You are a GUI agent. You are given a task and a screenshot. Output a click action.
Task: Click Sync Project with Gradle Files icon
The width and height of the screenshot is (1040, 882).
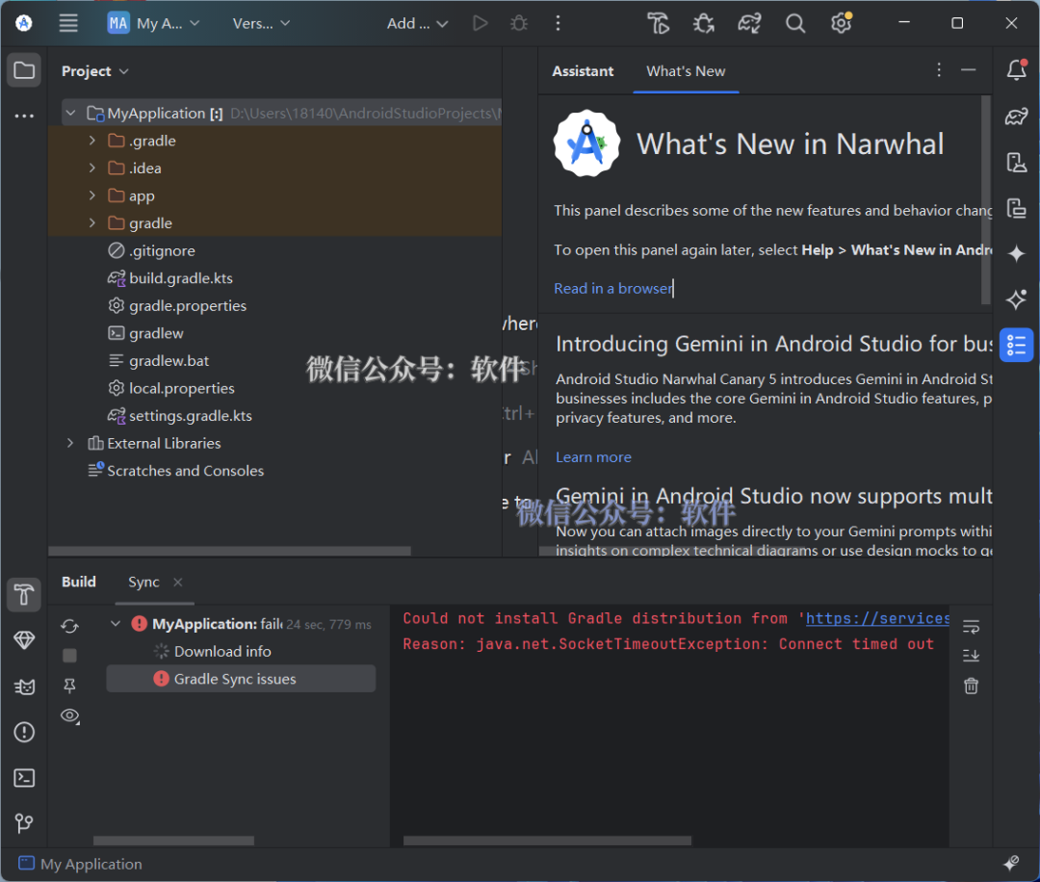pos(749,23)
